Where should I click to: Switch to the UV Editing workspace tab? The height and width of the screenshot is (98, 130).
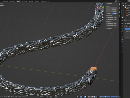tap(37, 1)
